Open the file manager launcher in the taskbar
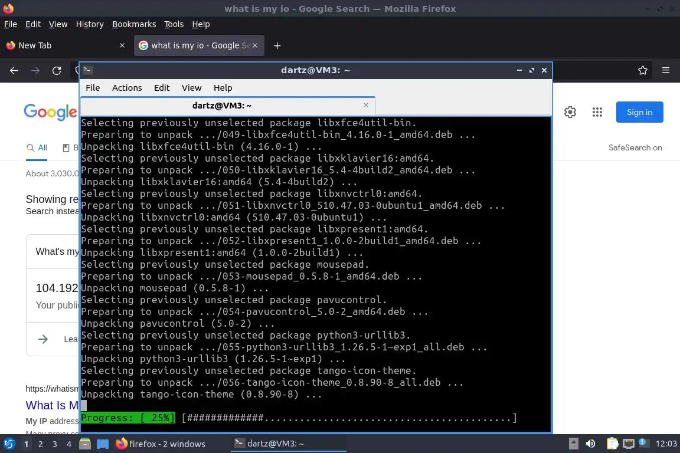Screen dimensions: 680x453 85,444
